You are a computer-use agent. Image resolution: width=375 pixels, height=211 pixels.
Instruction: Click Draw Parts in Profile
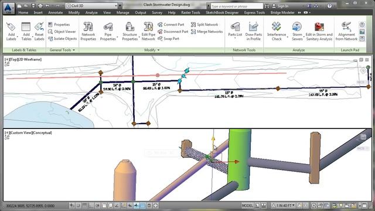(254, 31)
